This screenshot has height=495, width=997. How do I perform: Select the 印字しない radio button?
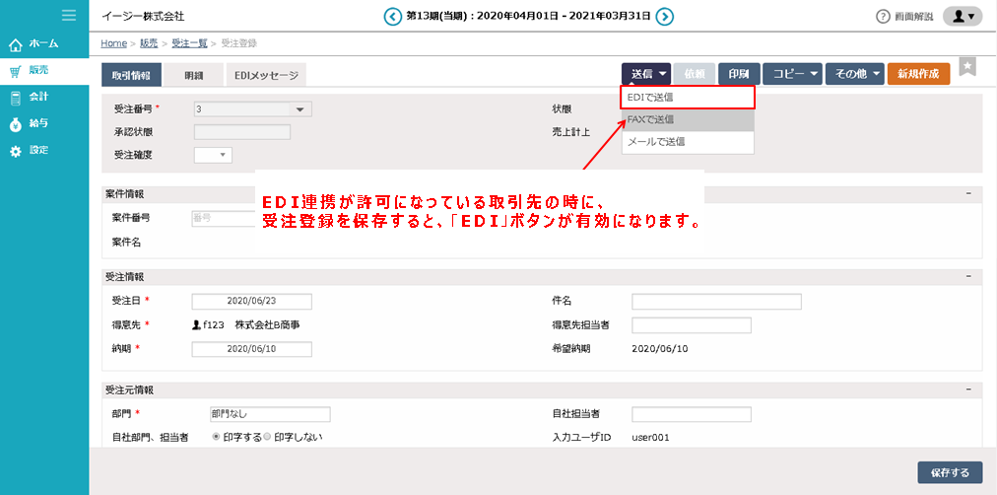pos(267,436)
